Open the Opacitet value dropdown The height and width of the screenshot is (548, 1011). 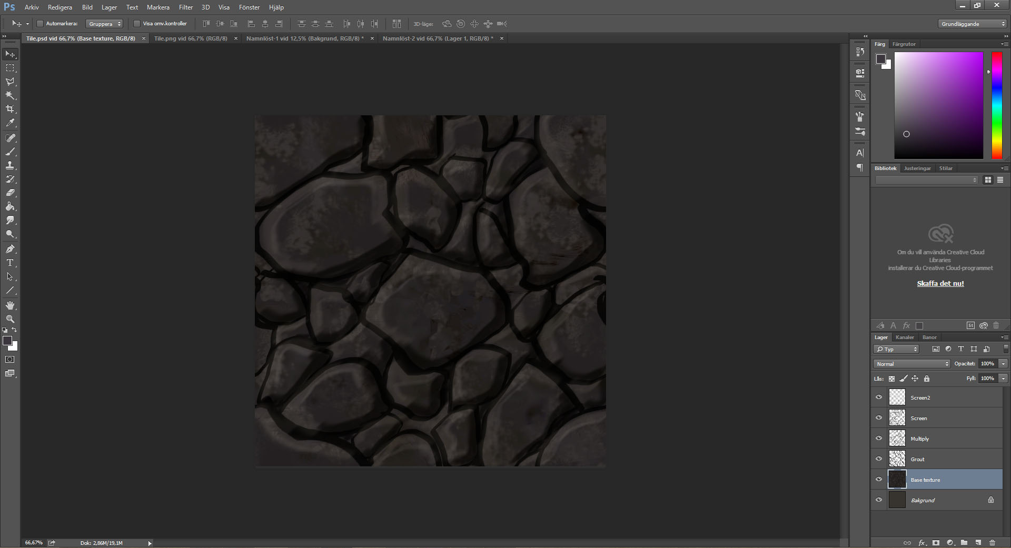coord(1002,364)
